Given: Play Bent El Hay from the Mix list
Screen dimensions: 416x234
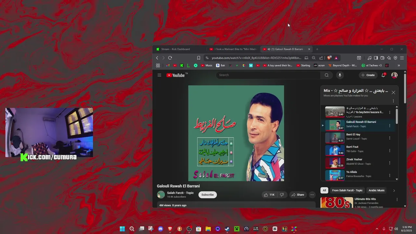Looking at the screenshot, I should pos(353,135).
